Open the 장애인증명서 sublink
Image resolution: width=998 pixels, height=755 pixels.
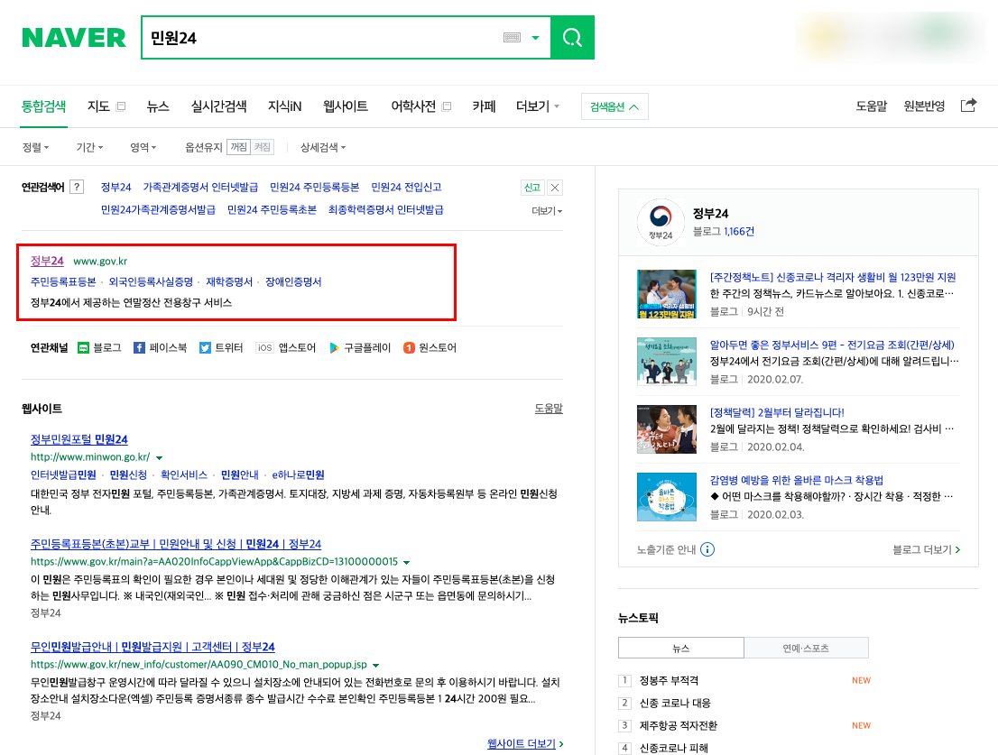[293, 281]
